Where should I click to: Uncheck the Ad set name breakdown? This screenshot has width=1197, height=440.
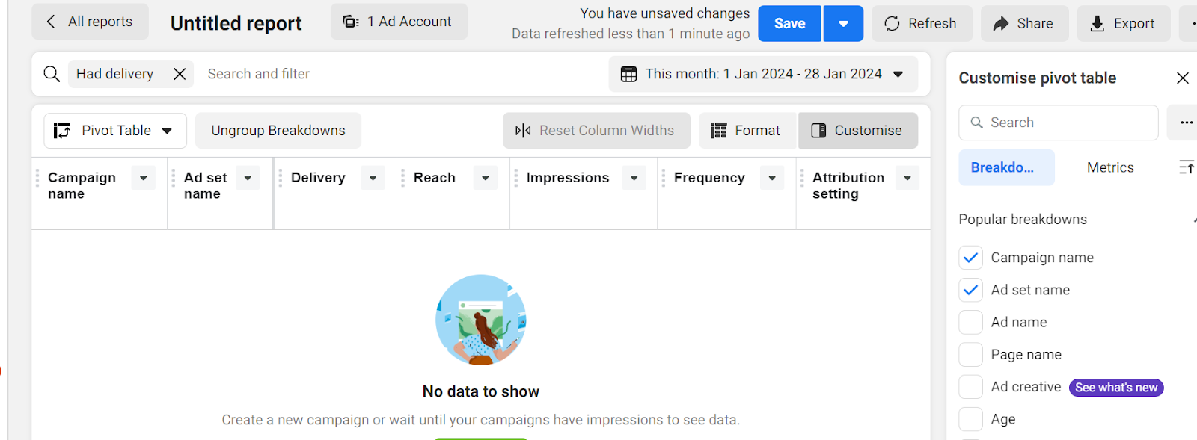[971, 290]
